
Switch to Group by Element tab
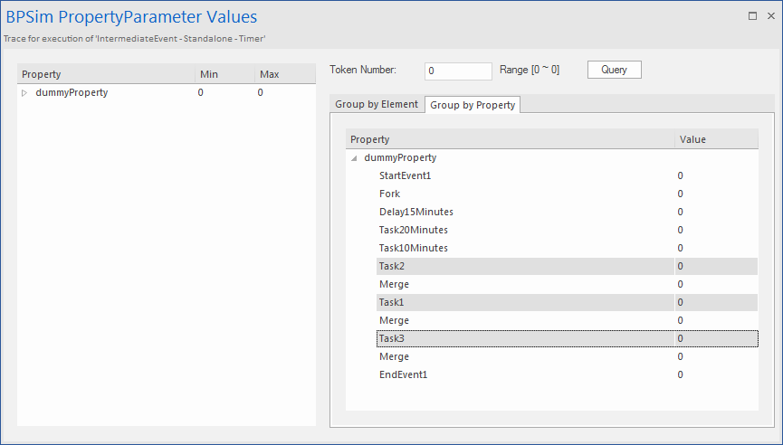coord(377,104)
